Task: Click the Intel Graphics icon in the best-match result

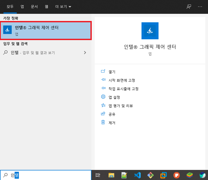Action: (7, 30)
